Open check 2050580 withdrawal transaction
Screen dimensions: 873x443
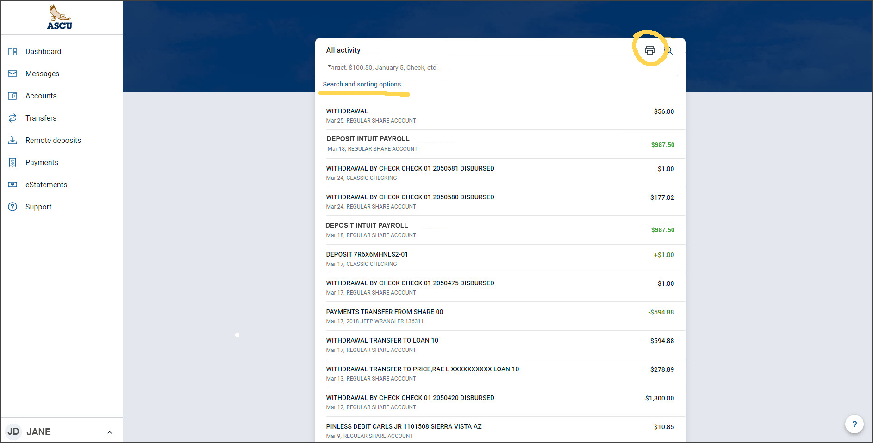[x=500, y=202]
